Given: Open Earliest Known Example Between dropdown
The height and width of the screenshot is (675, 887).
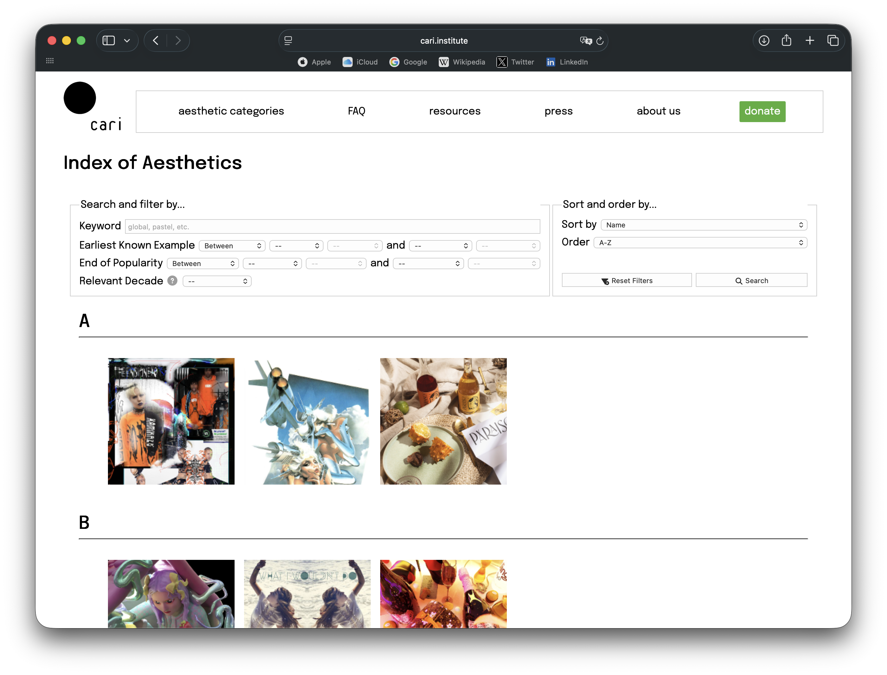Looking at the screenshot, I should (x=232, y=246).
